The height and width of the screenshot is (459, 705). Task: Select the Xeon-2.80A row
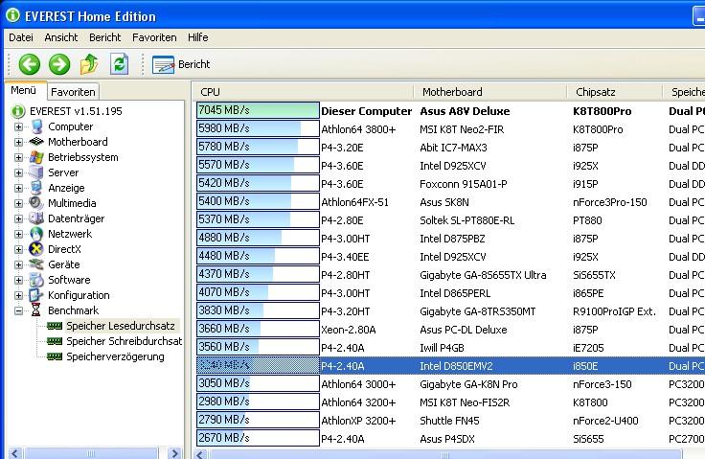coord(449,330)
